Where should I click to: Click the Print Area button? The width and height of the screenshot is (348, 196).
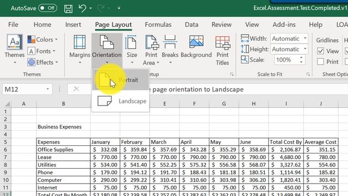151,50
